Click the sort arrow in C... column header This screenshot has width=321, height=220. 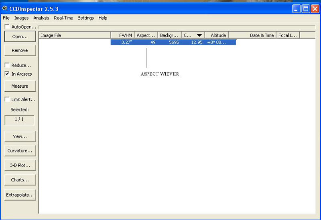(199, 35)
